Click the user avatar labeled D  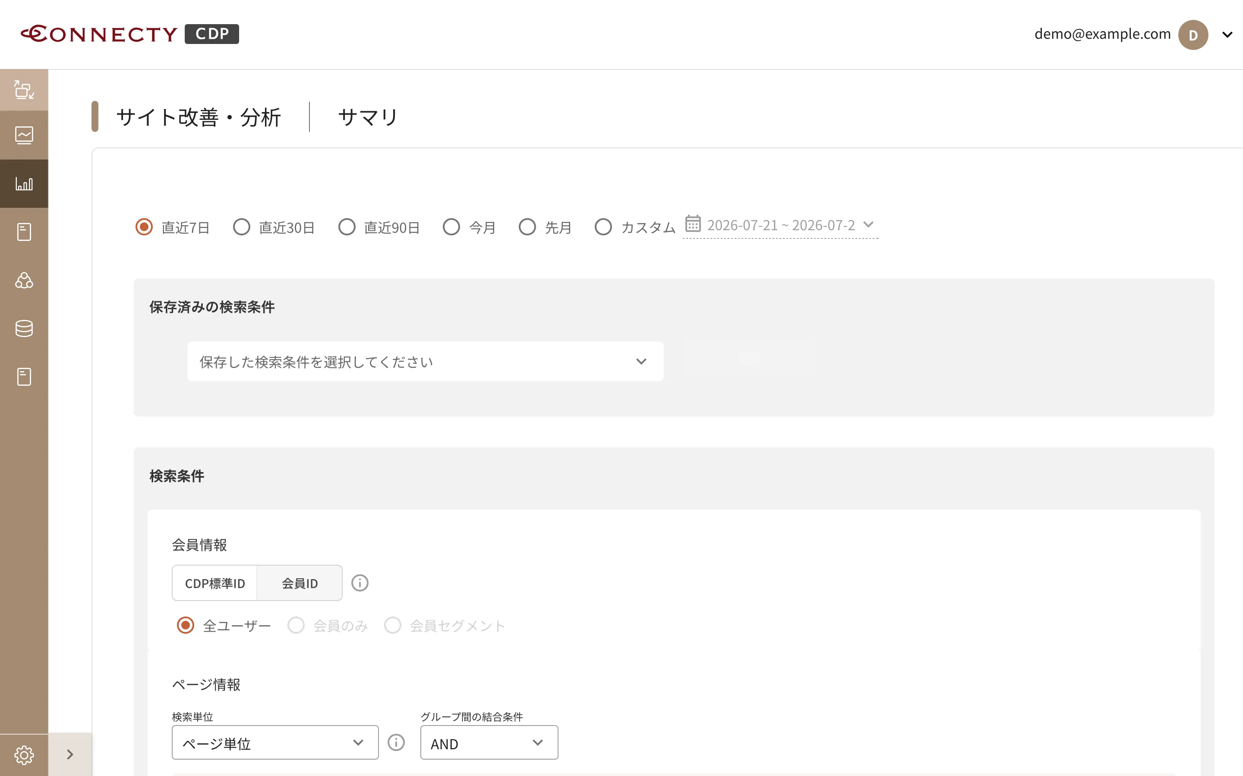(x=1193, y=34)
